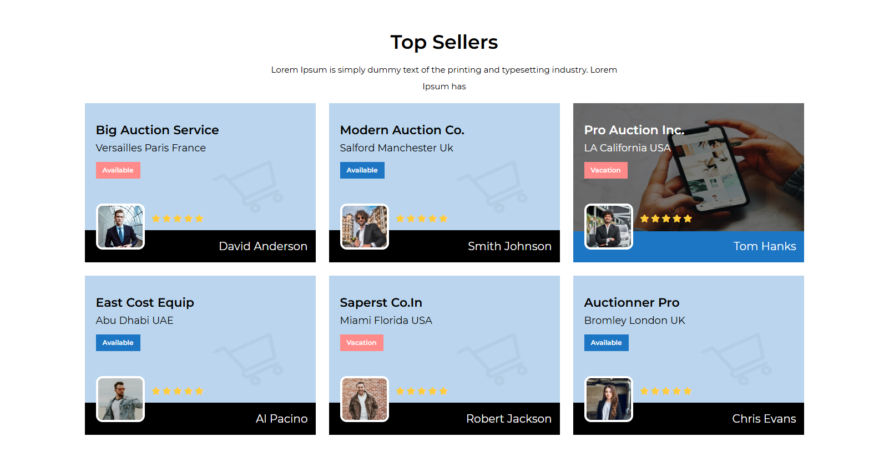This screenshot has width=894, height=467.
Task: Click the star rating for Robert Jackson
Action: 422,391
